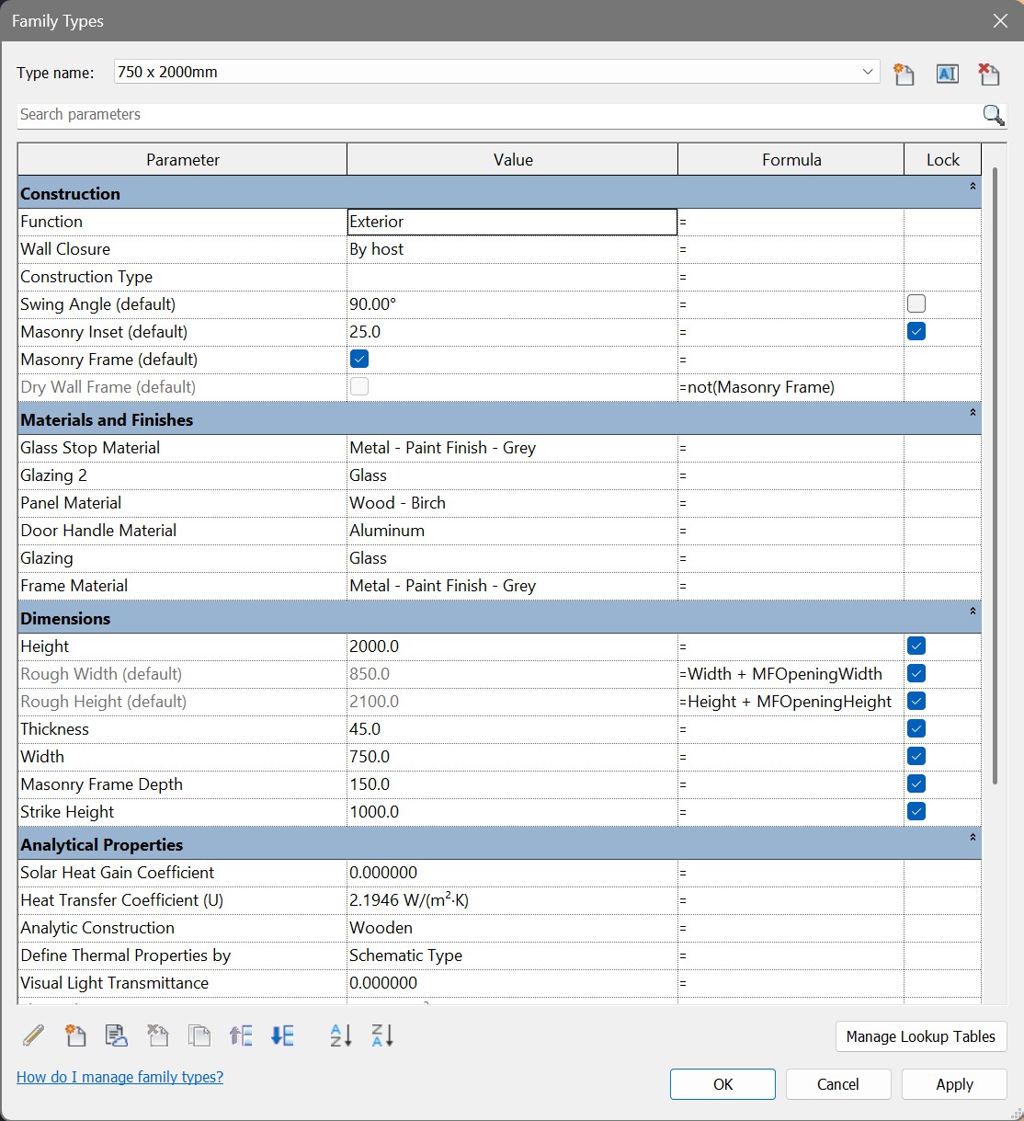This screenshot has width=1024, height=1121.
Task: Click the Analytic Construction value 'Wooden'
Action: (512, 928)
